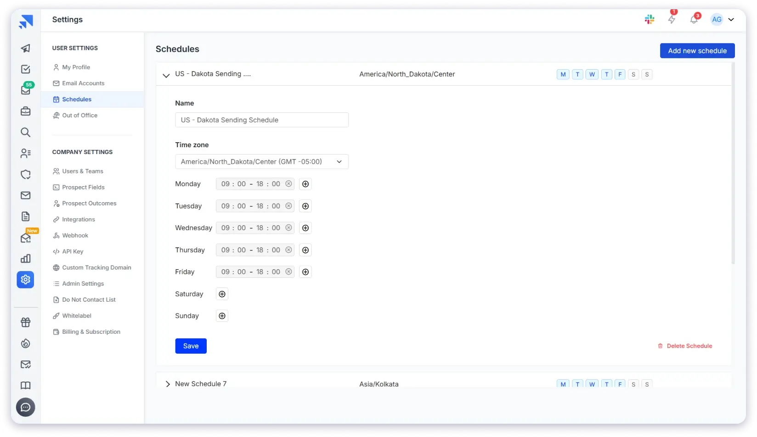Open the lightning bolt notifications icon
This screenshot has height=437, width=757.
[x=672, y=19]
